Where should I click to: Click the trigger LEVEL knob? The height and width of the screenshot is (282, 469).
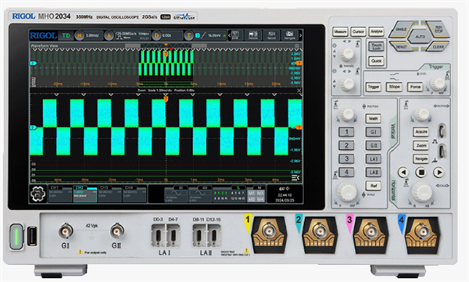438,84
